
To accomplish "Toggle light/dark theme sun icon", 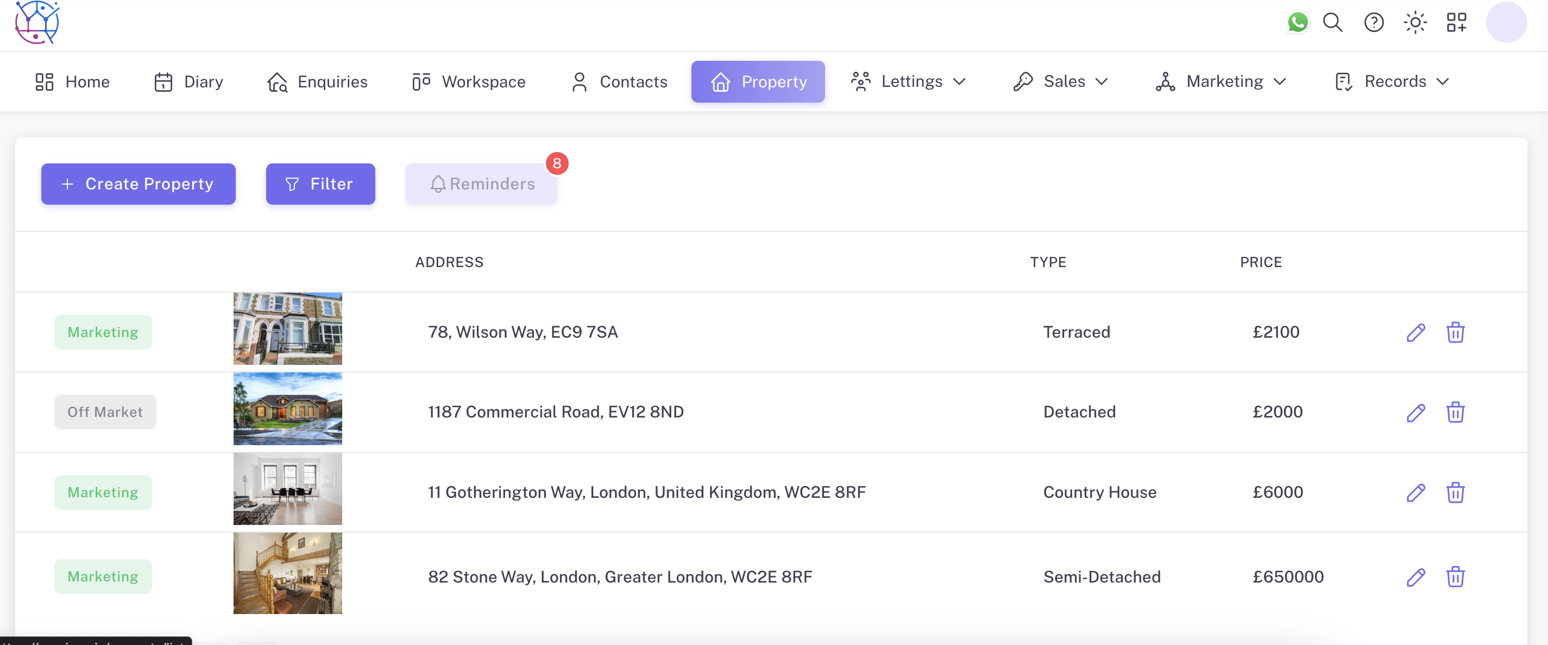I will (x=1414, y=23).
